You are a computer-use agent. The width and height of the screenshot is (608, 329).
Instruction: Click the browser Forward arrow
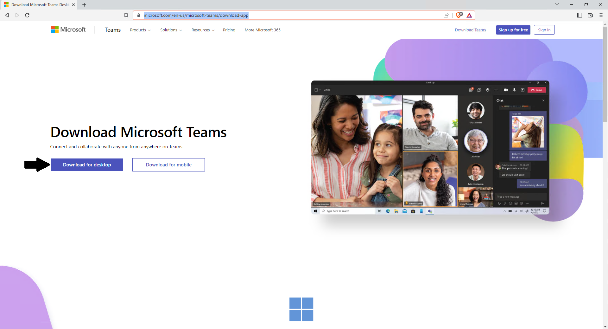coord(17,15)
